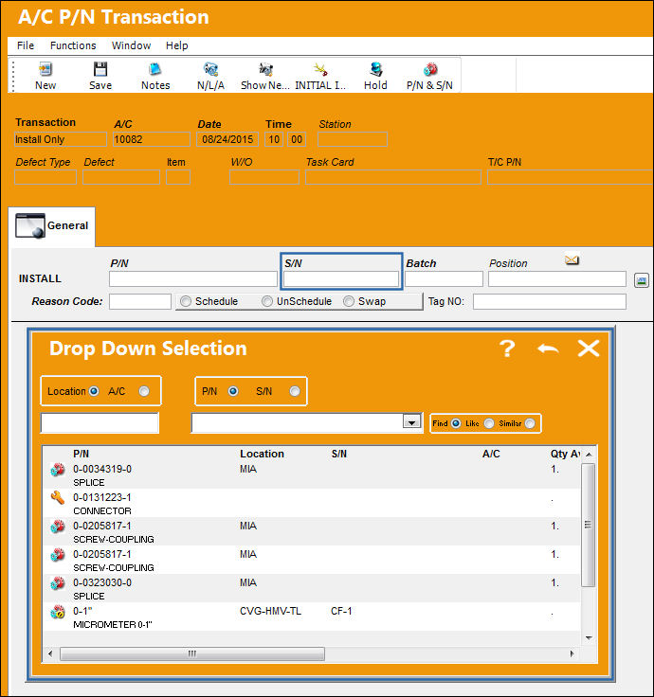Click the wrench icon for 0-0131223-1 CONNECTOR
The height and width of the screenshot is (697, 654).
point(58,498)
